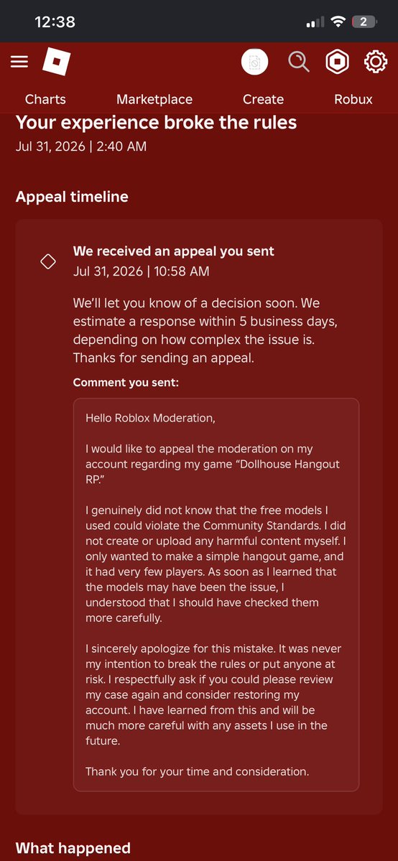Tap the "Your experience broke the rules" heading
Viewport: 398px width, 861px height.
(156, 123)
